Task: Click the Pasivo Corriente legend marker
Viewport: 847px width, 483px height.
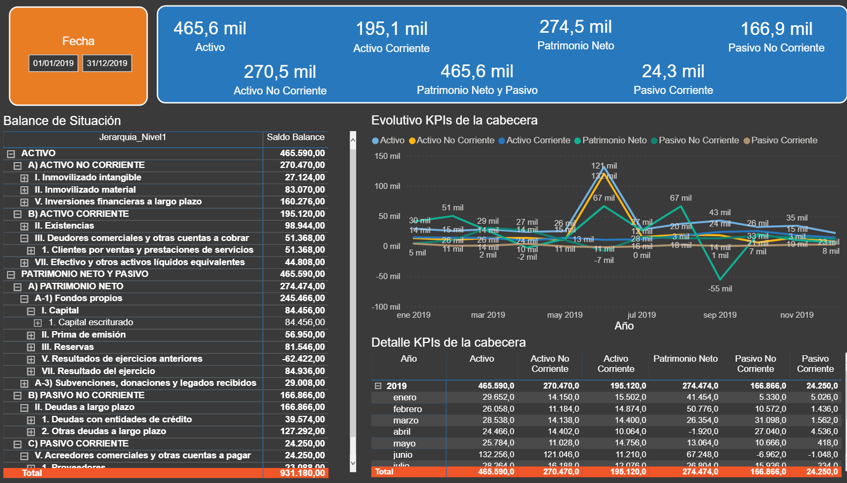Action: [747, 141]
